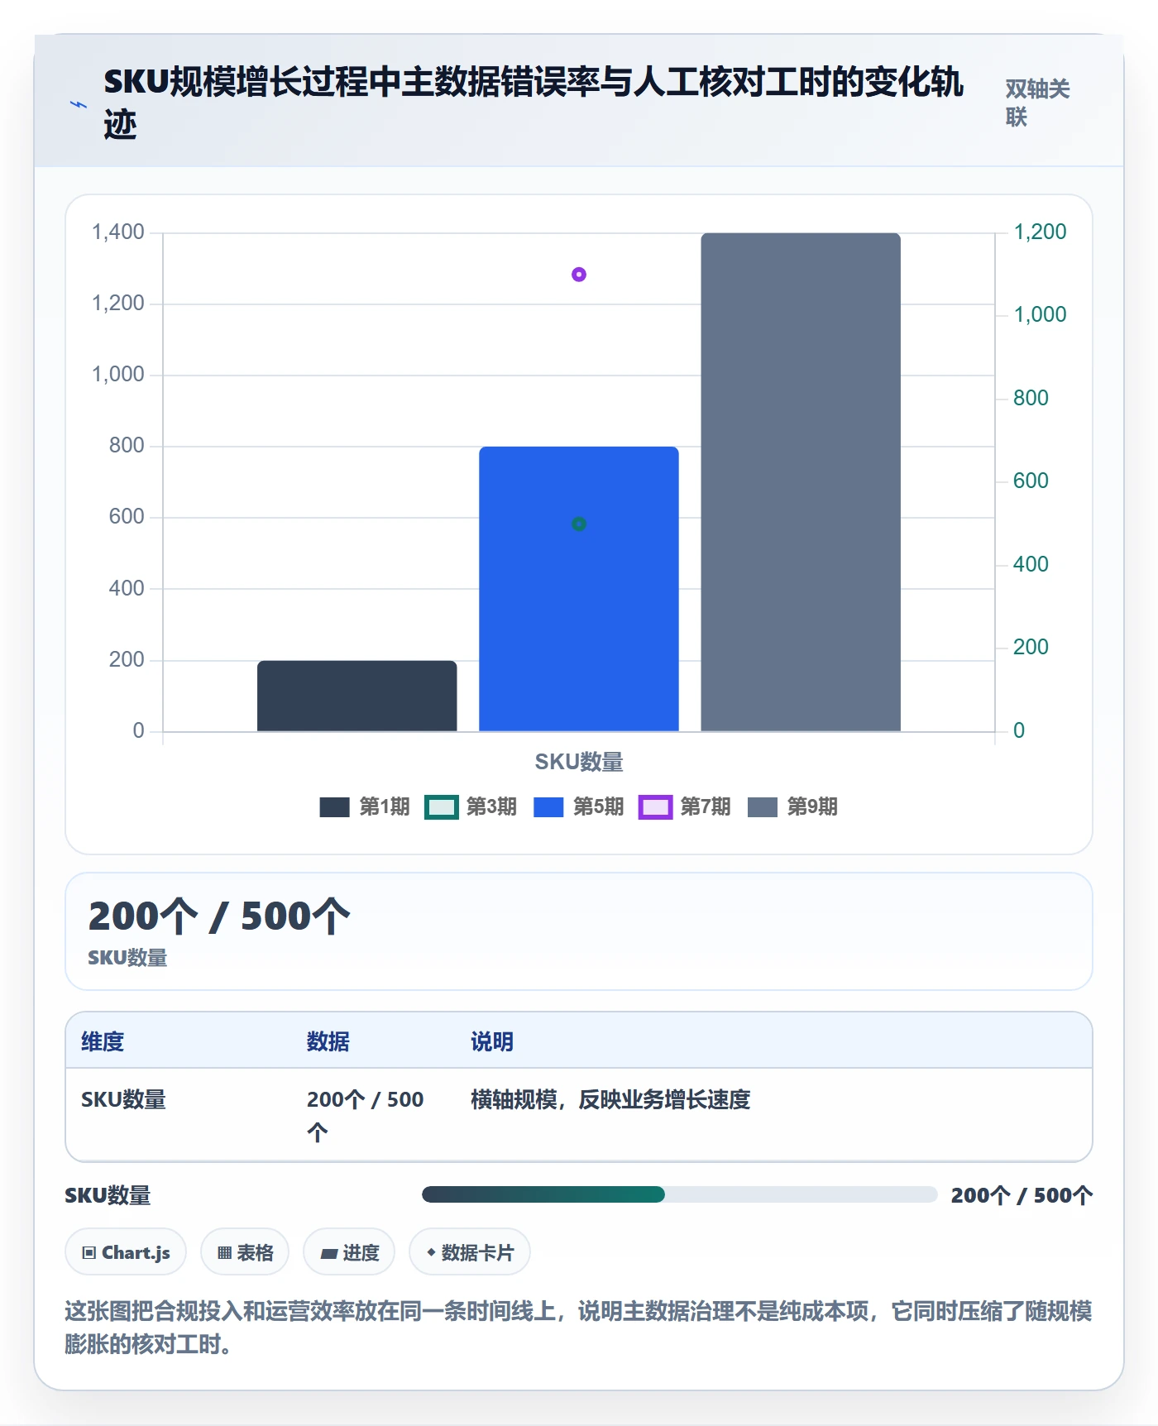Screen dimensions: 1158x1426
Task: Click the 进度 tag bar icon
Action: 329,1253
